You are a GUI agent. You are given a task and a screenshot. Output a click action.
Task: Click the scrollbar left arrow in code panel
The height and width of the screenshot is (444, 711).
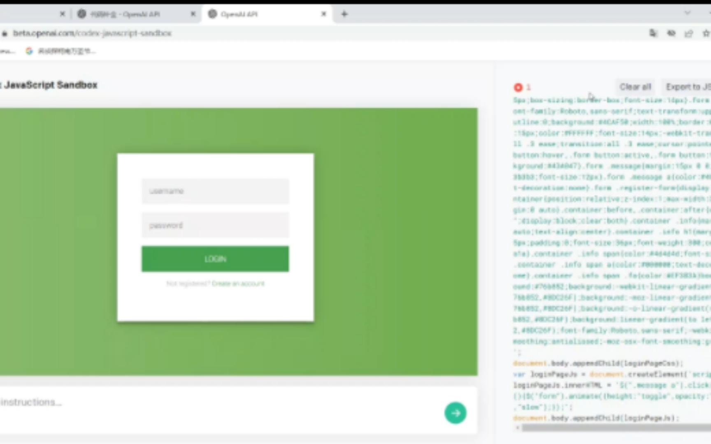click(517, 428)
